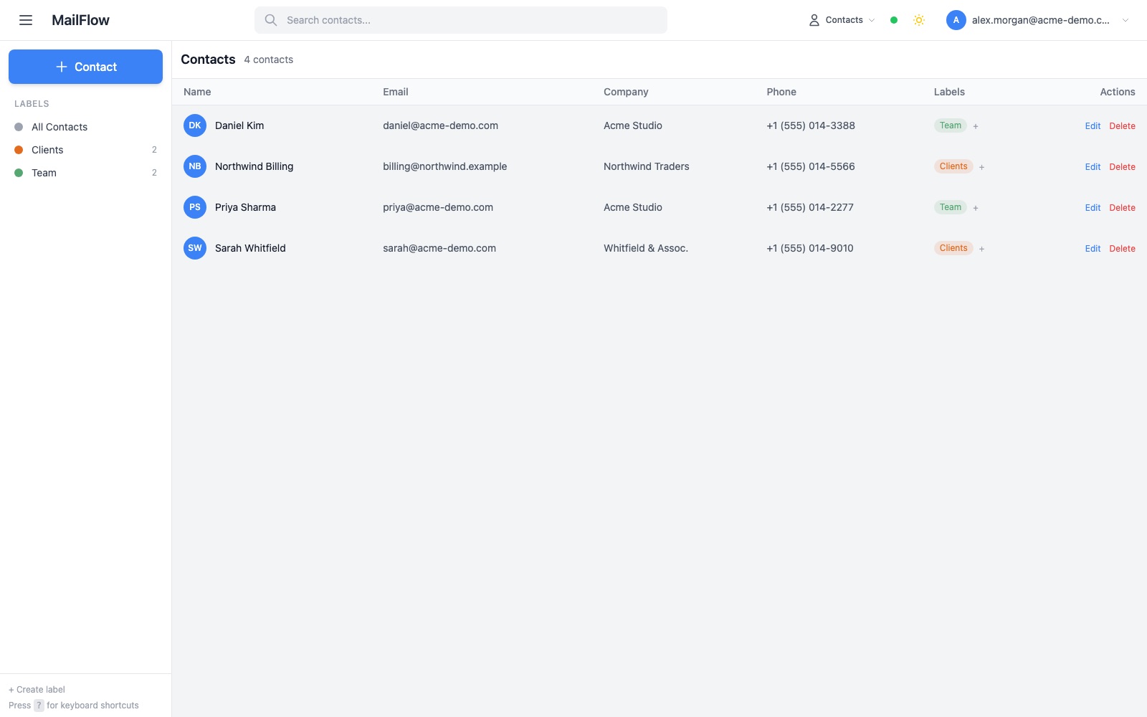Viewport: 1147px width, 717px height.
Task: Click the green Team color dot
Action: click(x=19, y=173)
